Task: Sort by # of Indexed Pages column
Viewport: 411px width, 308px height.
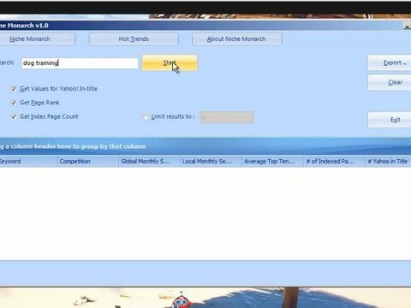Action: (x=334, y=162)
